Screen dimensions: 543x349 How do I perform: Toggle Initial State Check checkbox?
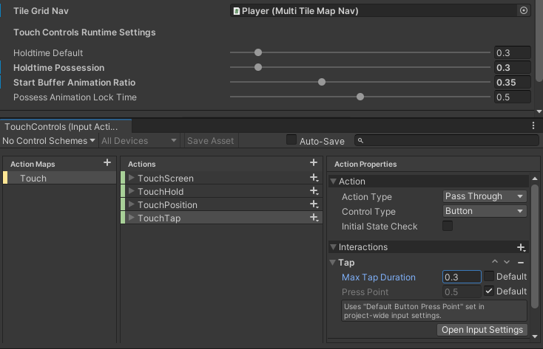[x=448, y=226]
